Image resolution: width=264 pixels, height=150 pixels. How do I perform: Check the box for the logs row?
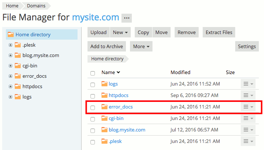(93, 84)
